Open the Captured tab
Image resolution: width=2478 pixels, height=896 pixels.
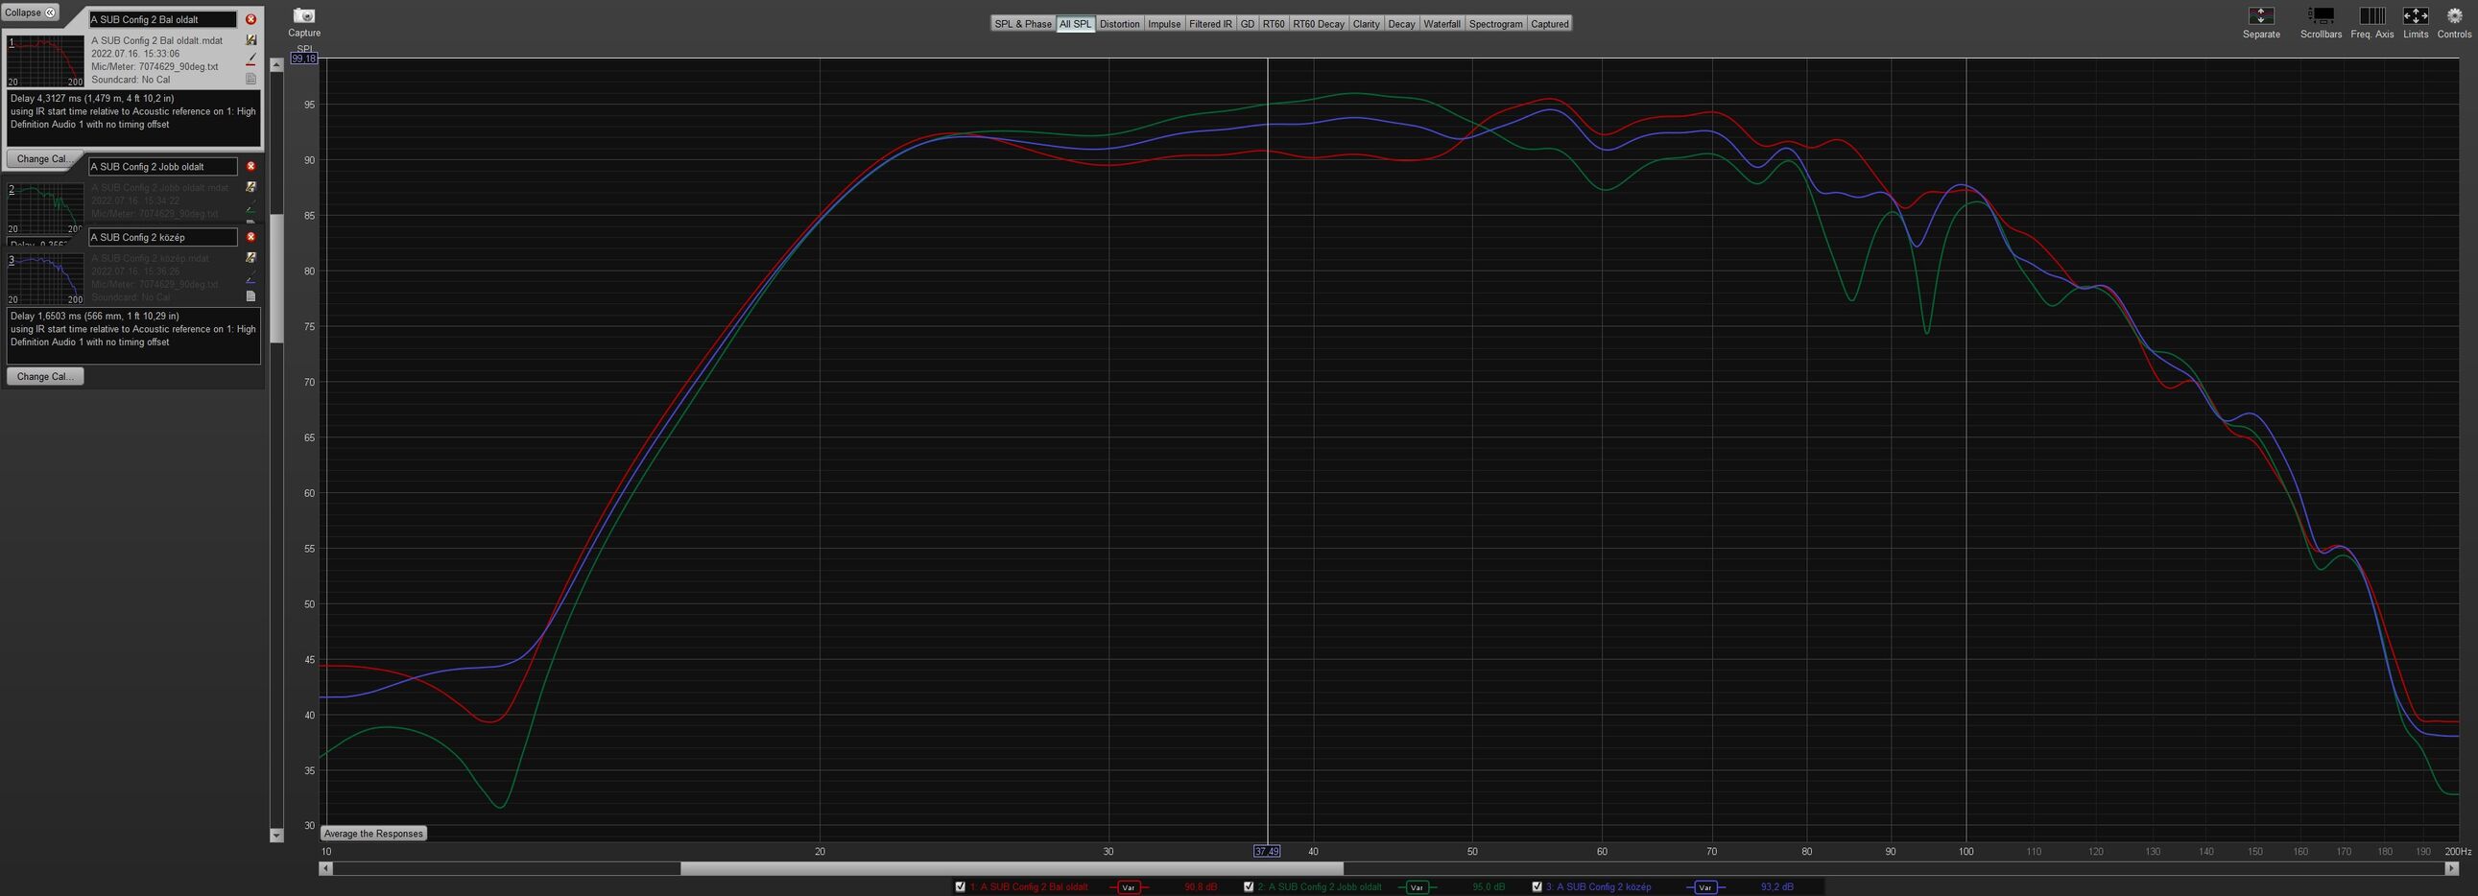pos(1550,24)
